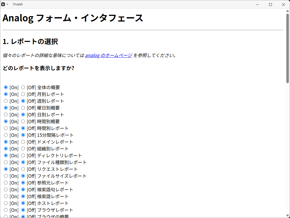Open the Vivaldi menu icon
The image size is (290, 218).
3,4
